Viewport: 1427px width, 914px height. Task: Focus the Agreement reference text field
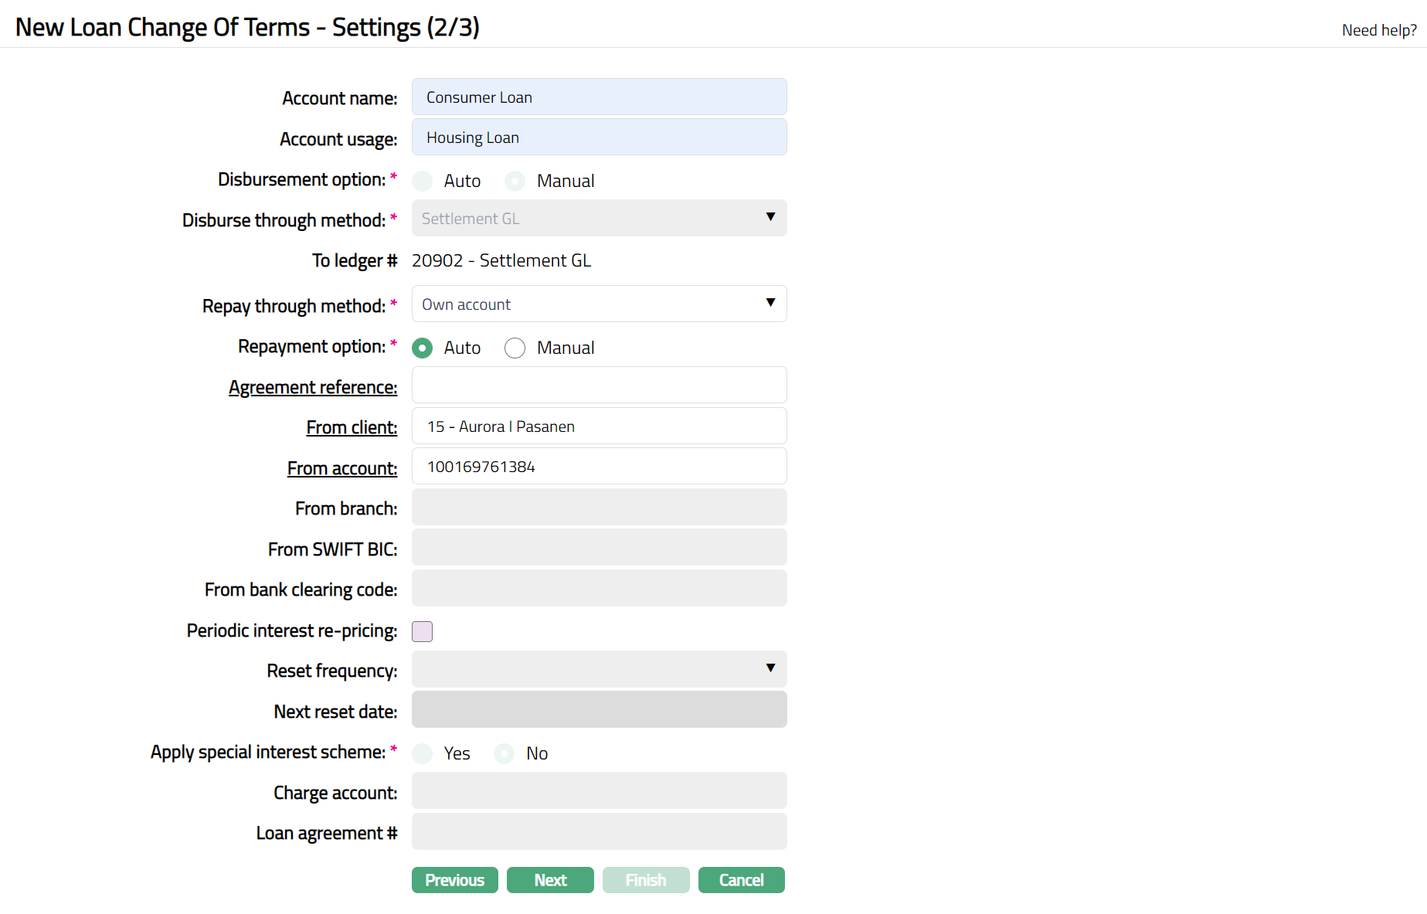click(x=599, y=385)
